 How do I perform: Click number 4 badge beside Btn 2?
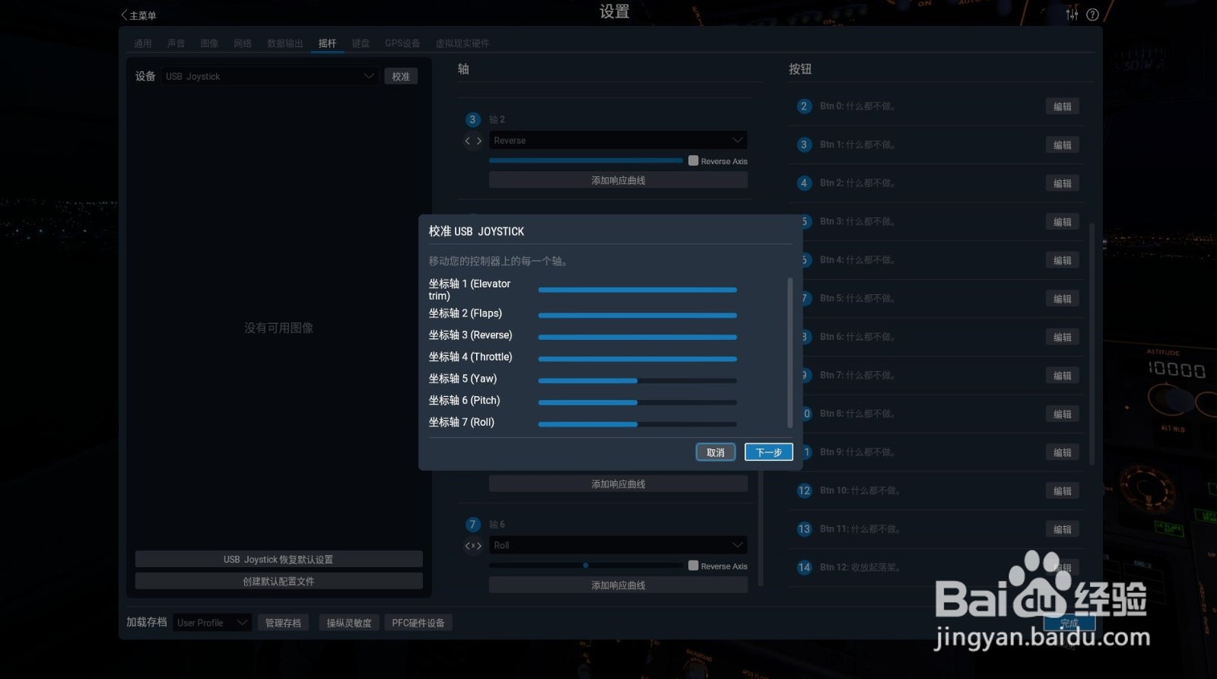(804, 182)
